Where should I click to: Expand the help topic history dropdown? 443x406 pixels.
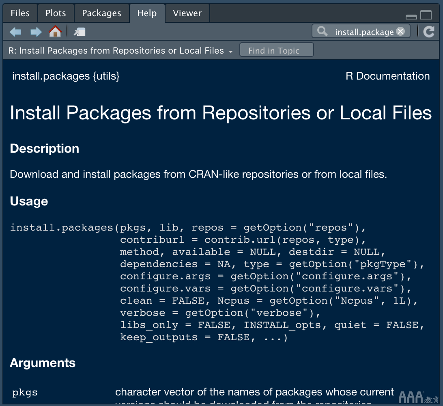click(x=231, y=52)
